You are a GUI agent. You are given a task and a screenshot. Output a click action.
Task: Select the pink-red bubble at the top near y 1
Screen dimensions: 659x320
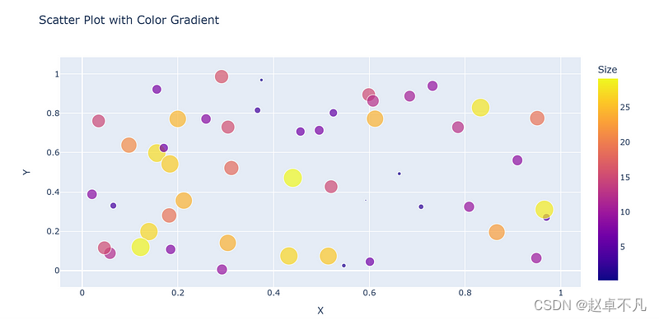(222, 77)
